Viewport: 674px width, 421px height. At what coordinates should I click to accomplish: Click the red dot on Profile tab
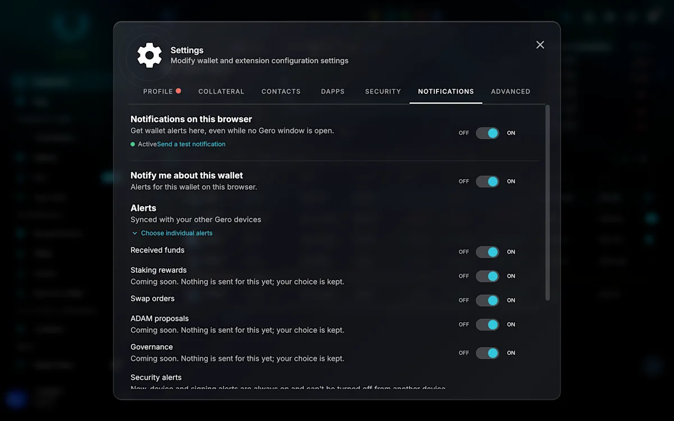point(178,90)
